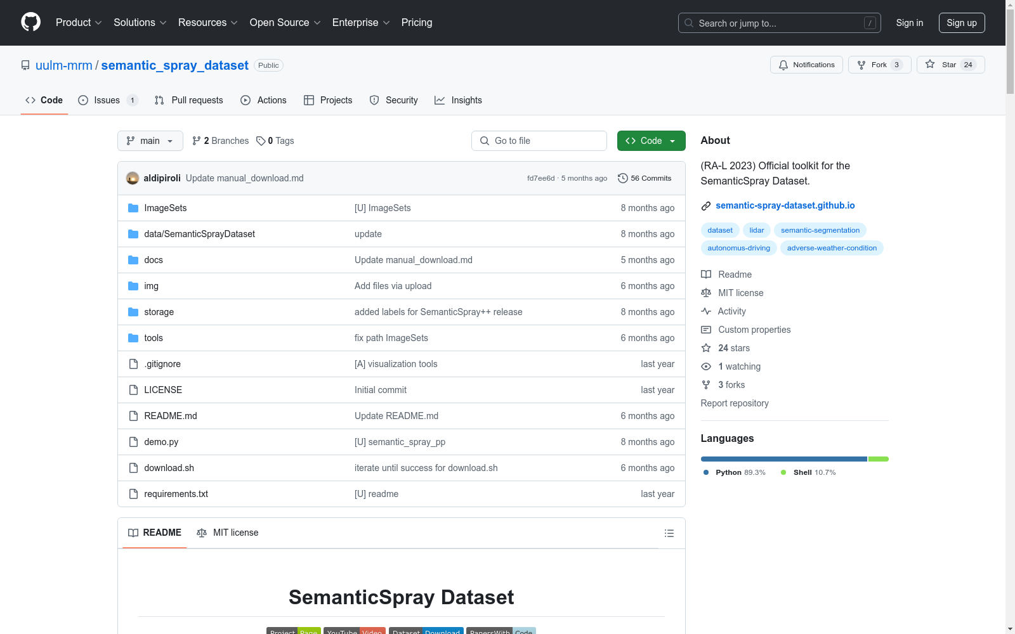Click the fd7ee6d commit hash

coord(540,178)
